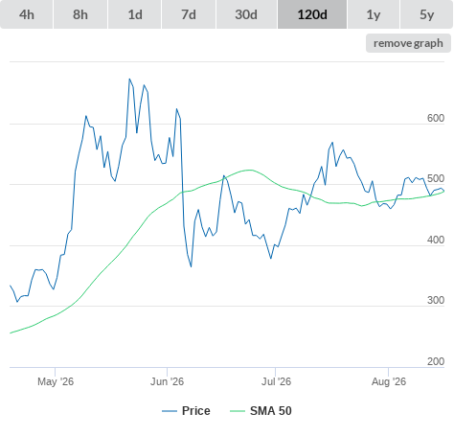Switch to the 30d range tab
This screenshot has height=436, width=454.
coord(246,14)
